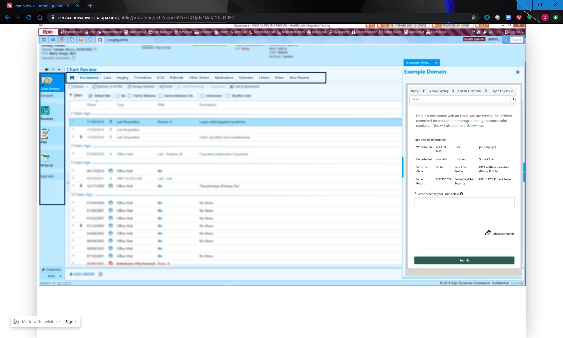Click the catalog search magnifier button
563x338 pixels.
[514, 99]
